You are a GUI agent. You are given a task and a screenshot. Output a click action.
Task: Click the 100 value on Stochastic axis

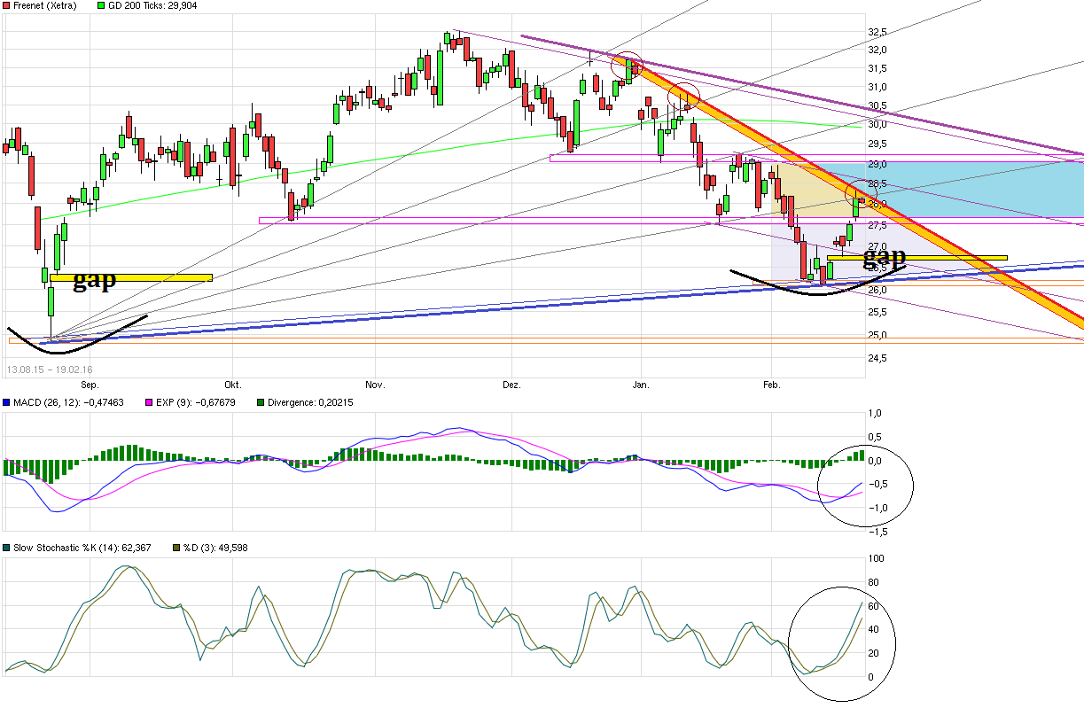(876, 559)
